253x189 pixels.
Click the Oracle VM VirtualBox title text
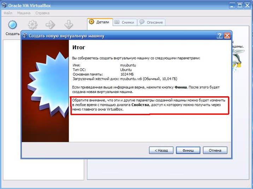30,6
